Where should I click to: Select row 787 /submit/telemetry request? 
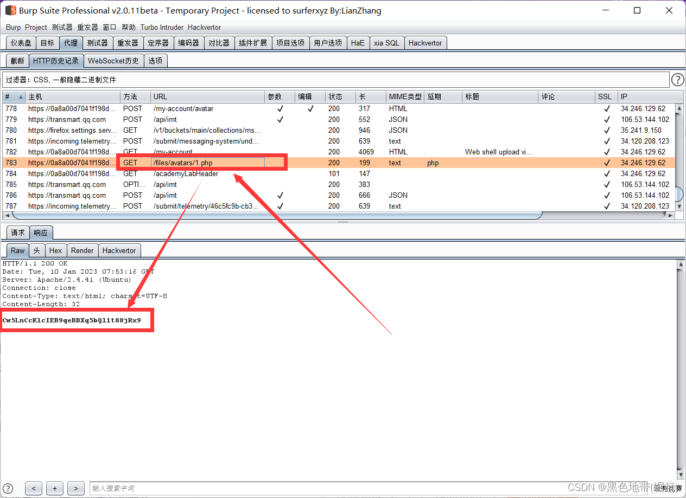339,206
